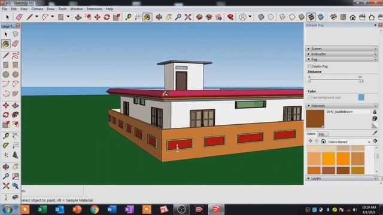Click Zoom Extents in top toolbar
The height and width of the screenshot is (215, 383).
[188, 17]
